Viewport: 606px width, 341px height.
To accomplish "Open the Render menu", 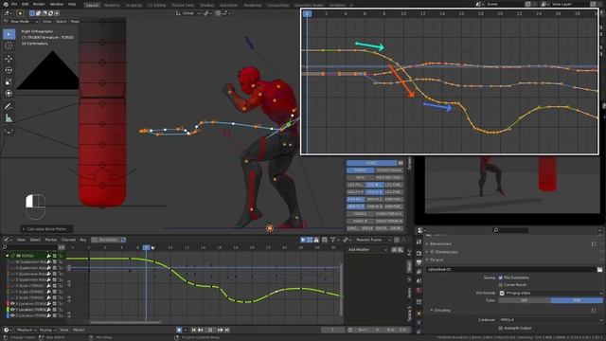I will pos(39,4).
